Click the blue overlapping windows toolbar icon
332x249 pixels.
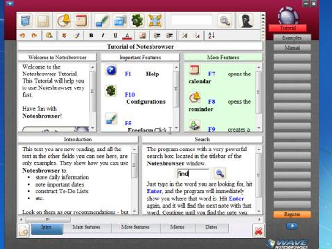[120, 21]
